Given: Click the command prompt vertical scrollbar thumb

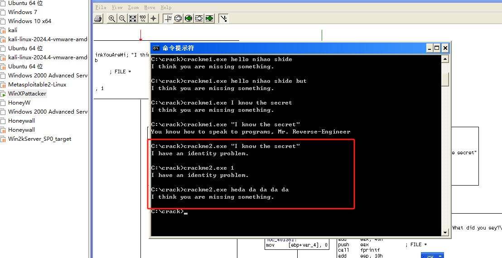Looking at the screenshot, I should 445,79.
